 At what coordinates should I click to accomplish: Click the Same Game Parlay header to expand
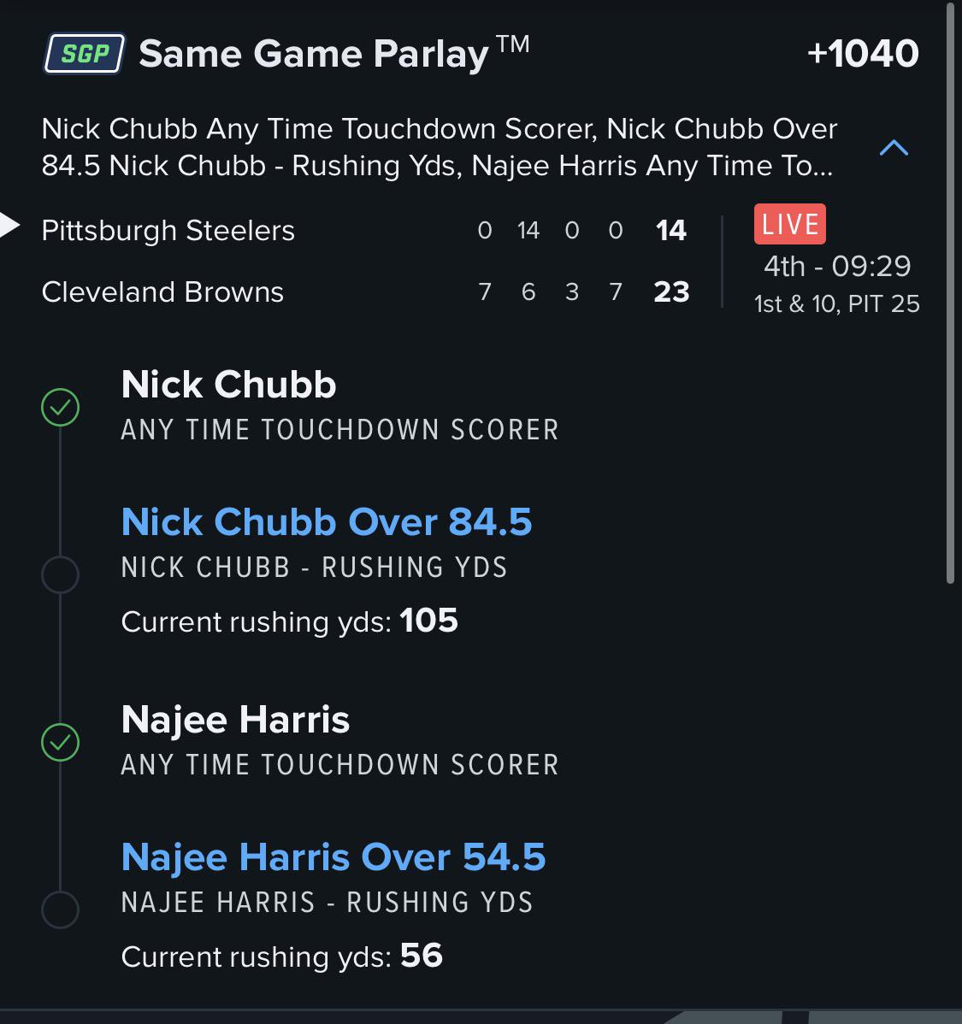[333, 53]
